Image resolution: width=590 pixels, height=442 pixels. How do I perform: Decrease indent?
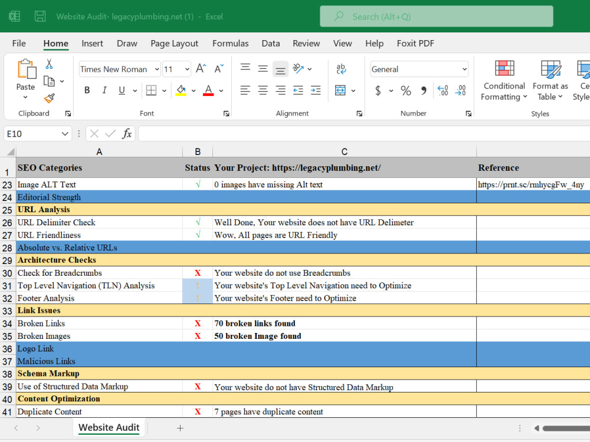(x=298, y=90)
